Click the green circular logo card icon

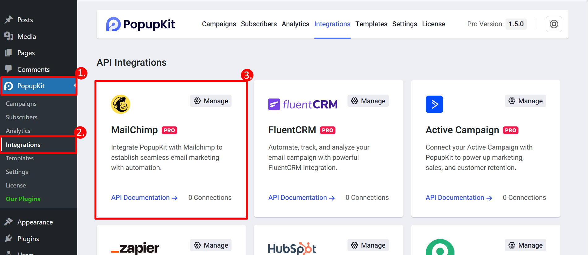(x=440, y=247)
